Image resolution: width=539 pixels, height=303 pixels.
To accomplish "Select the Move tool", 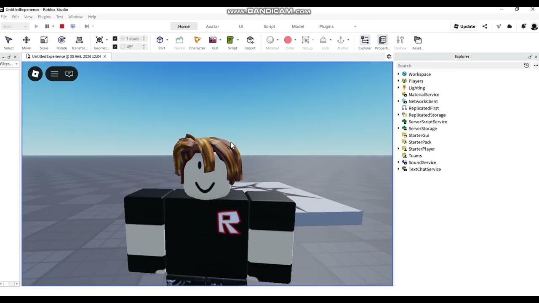I will tap(26, 43).
